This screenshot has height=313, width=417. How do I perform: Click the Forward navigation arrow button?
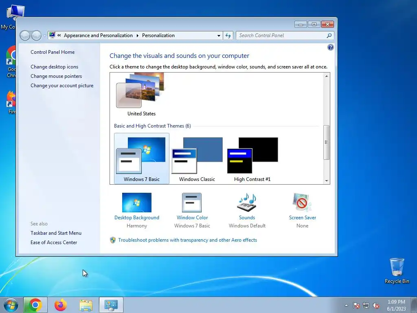36,35
